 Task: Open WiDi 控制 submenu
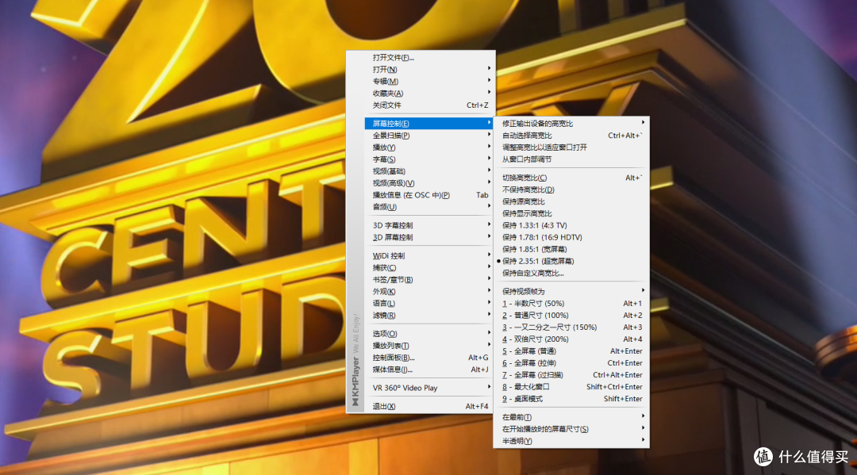click(429, 255)
